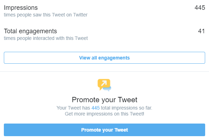Click the 'Your Tweet has' gray text
The width and height of the screenshot is (209, 140).
pos(73,108)
